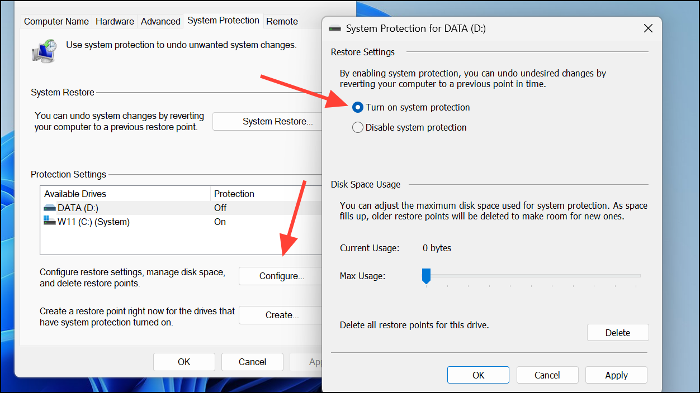Click the Max Usage slider handle
The height and width of the screenshot is (393, 700).
[x=426, y=275]
